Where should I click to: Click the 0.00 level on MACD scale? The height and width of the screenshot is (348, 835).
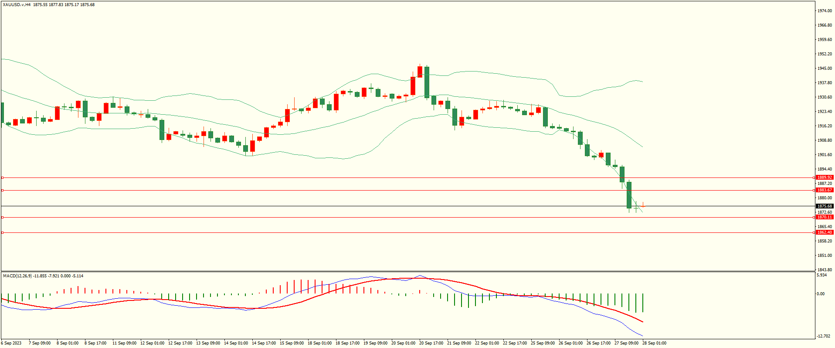tap(820, 294)
